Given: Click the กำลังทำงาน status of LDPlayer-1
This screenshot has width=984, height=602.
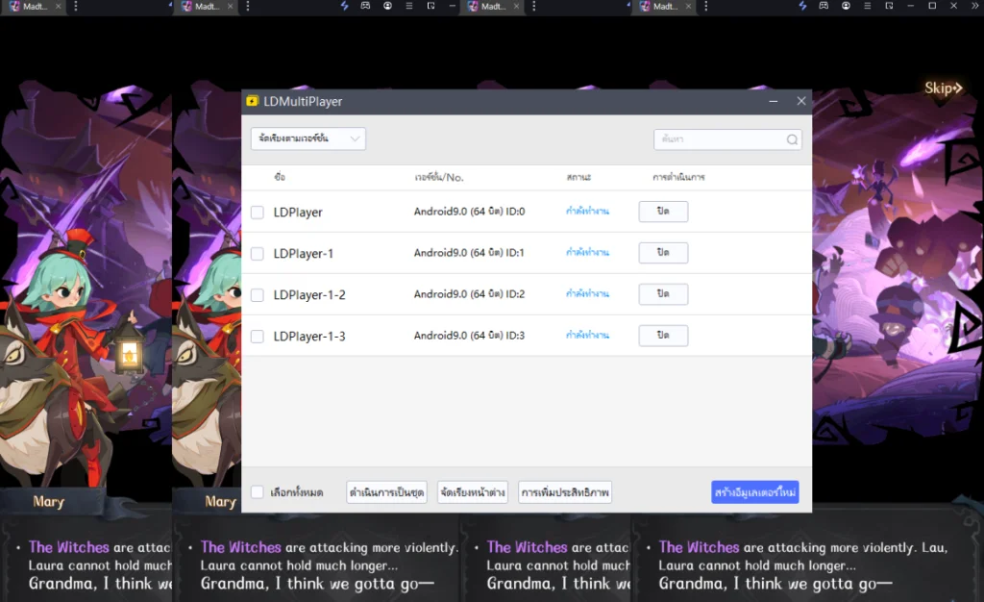Looking at the screenshot, I should point(587,253).
